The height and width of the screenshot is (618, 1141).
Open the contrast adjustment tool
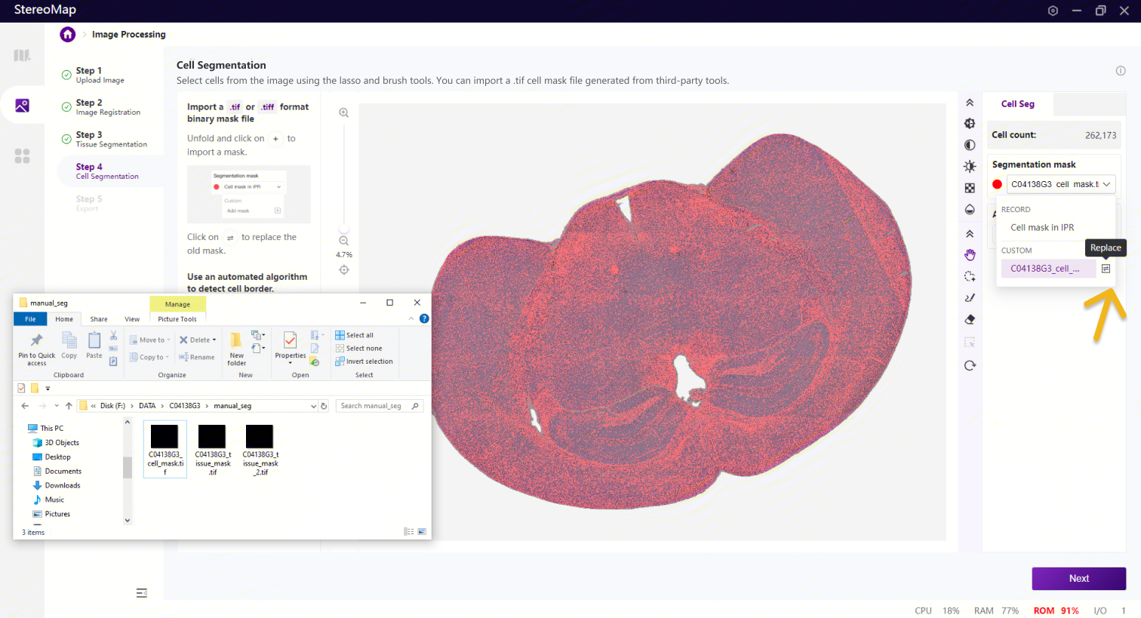click(970, 145)
